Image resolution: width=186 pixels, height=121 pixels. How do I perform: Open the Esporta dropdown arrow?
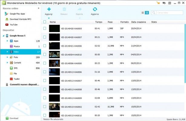[80, 18]
